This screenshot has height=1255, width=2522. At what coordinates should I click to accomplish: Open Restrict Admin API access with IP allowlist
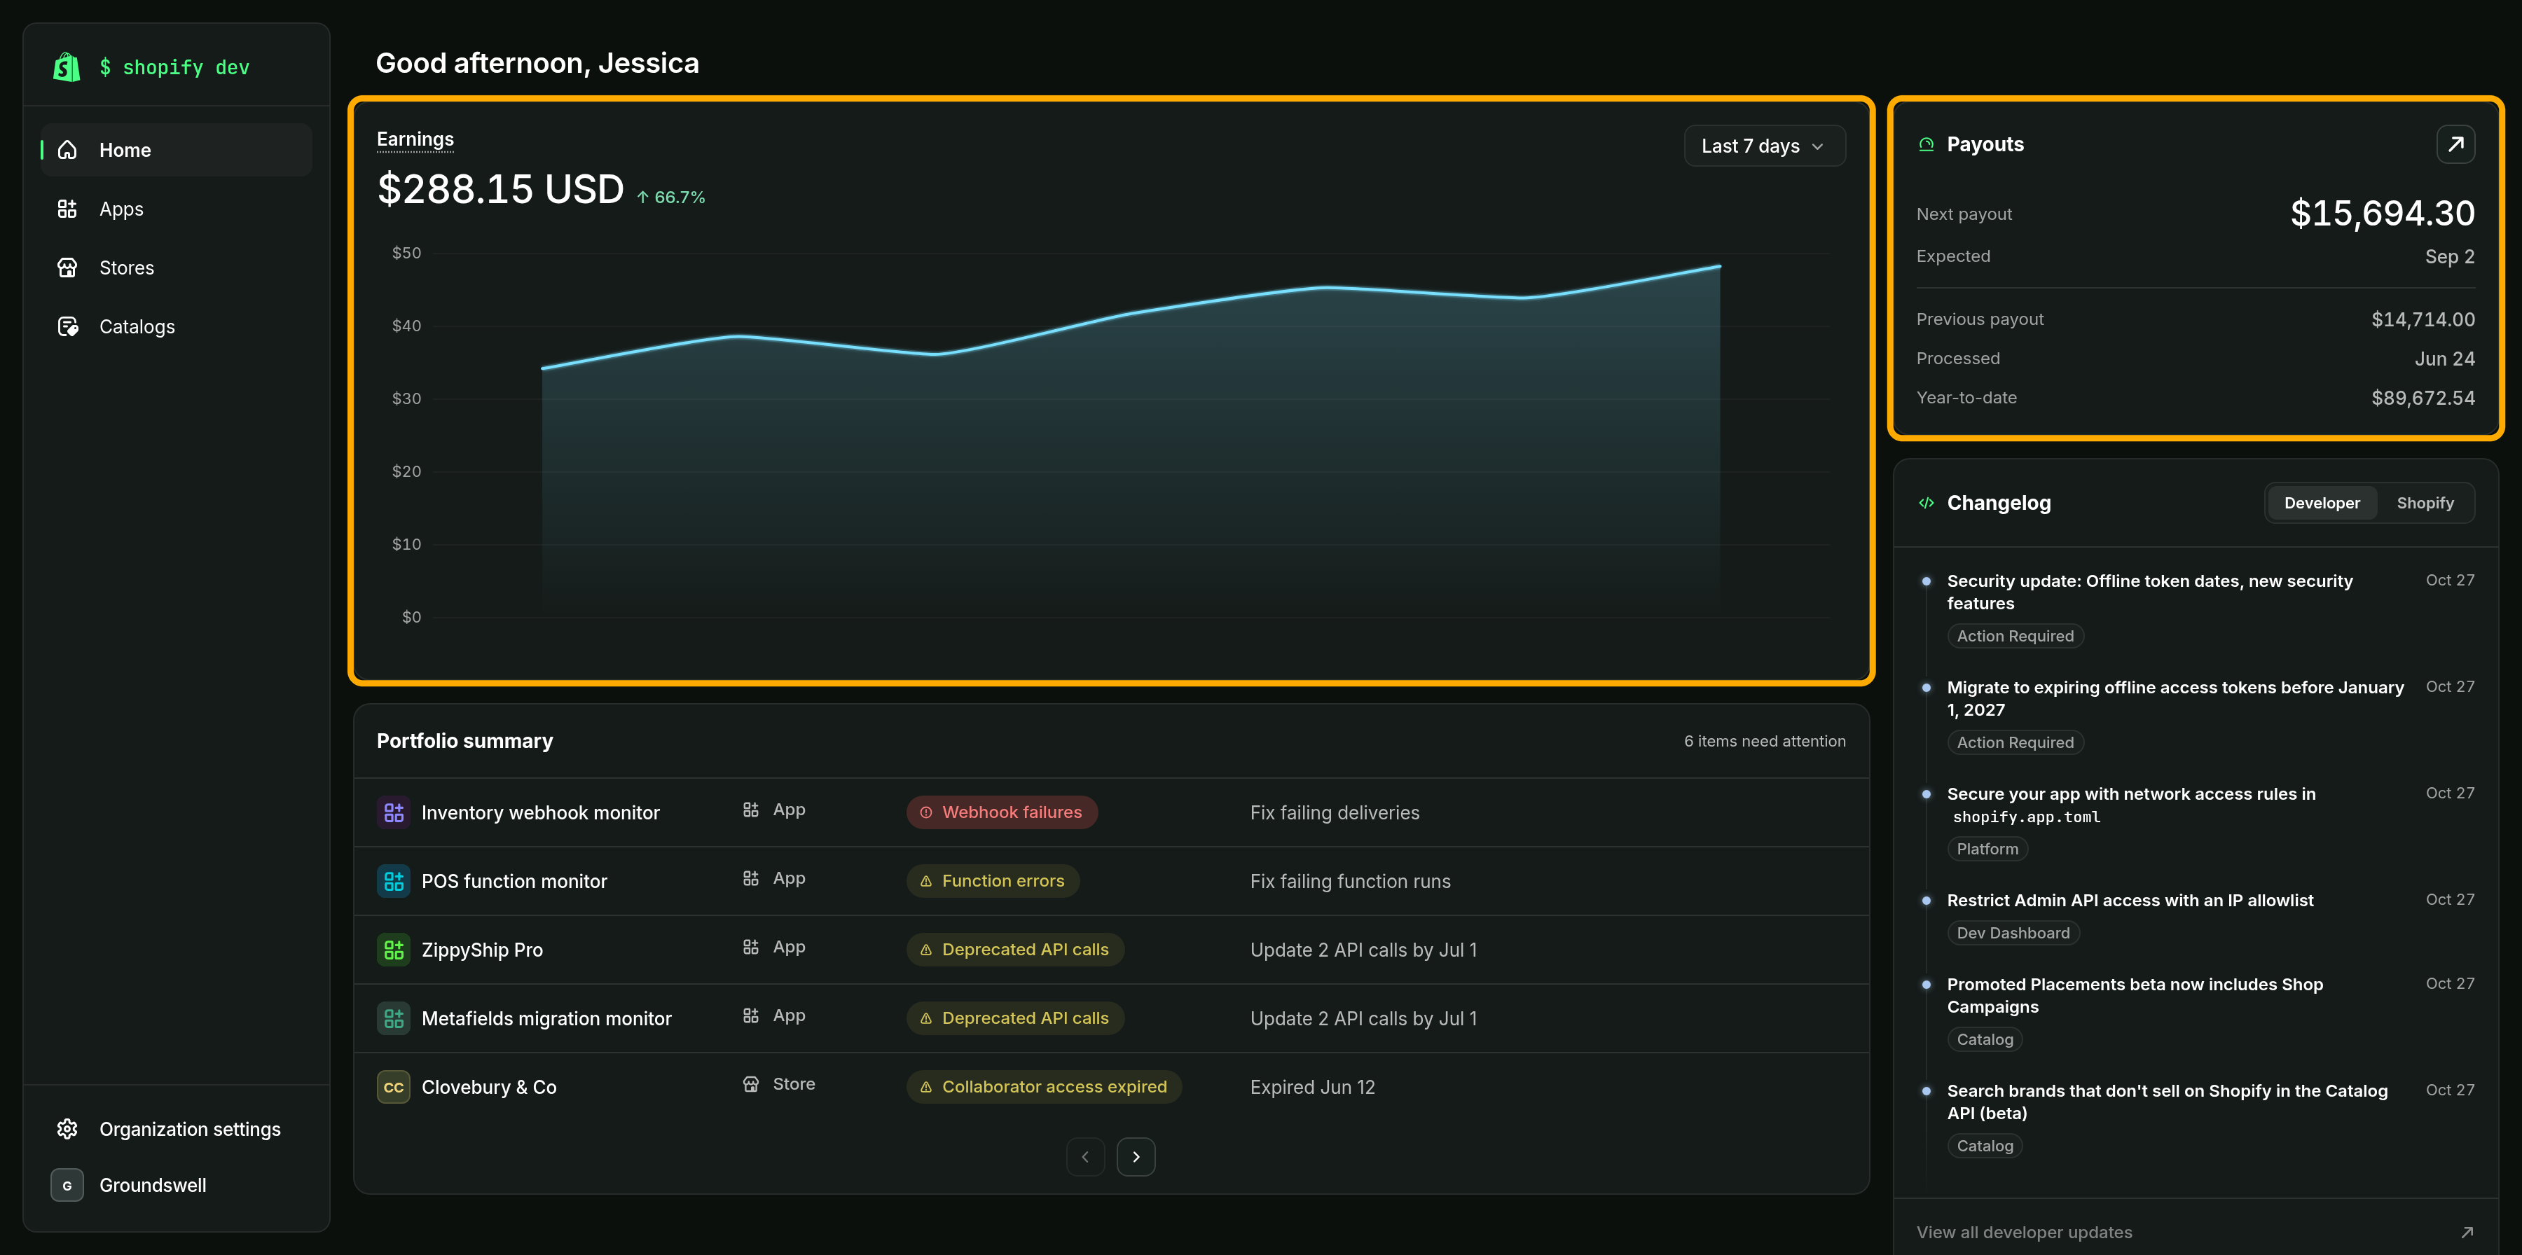tap(2130, 901)
